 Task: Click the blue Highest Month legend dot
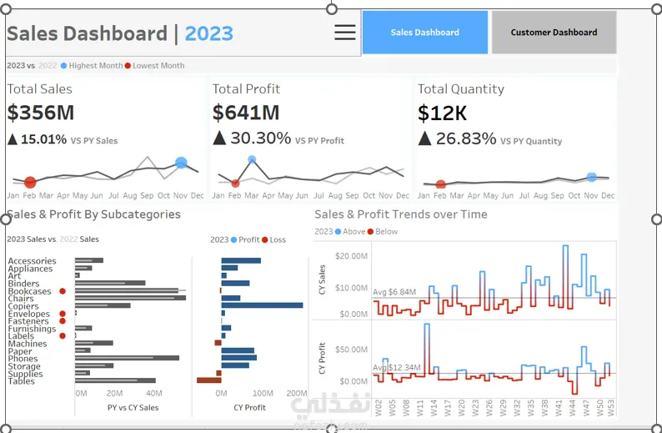tap(63, 65)
